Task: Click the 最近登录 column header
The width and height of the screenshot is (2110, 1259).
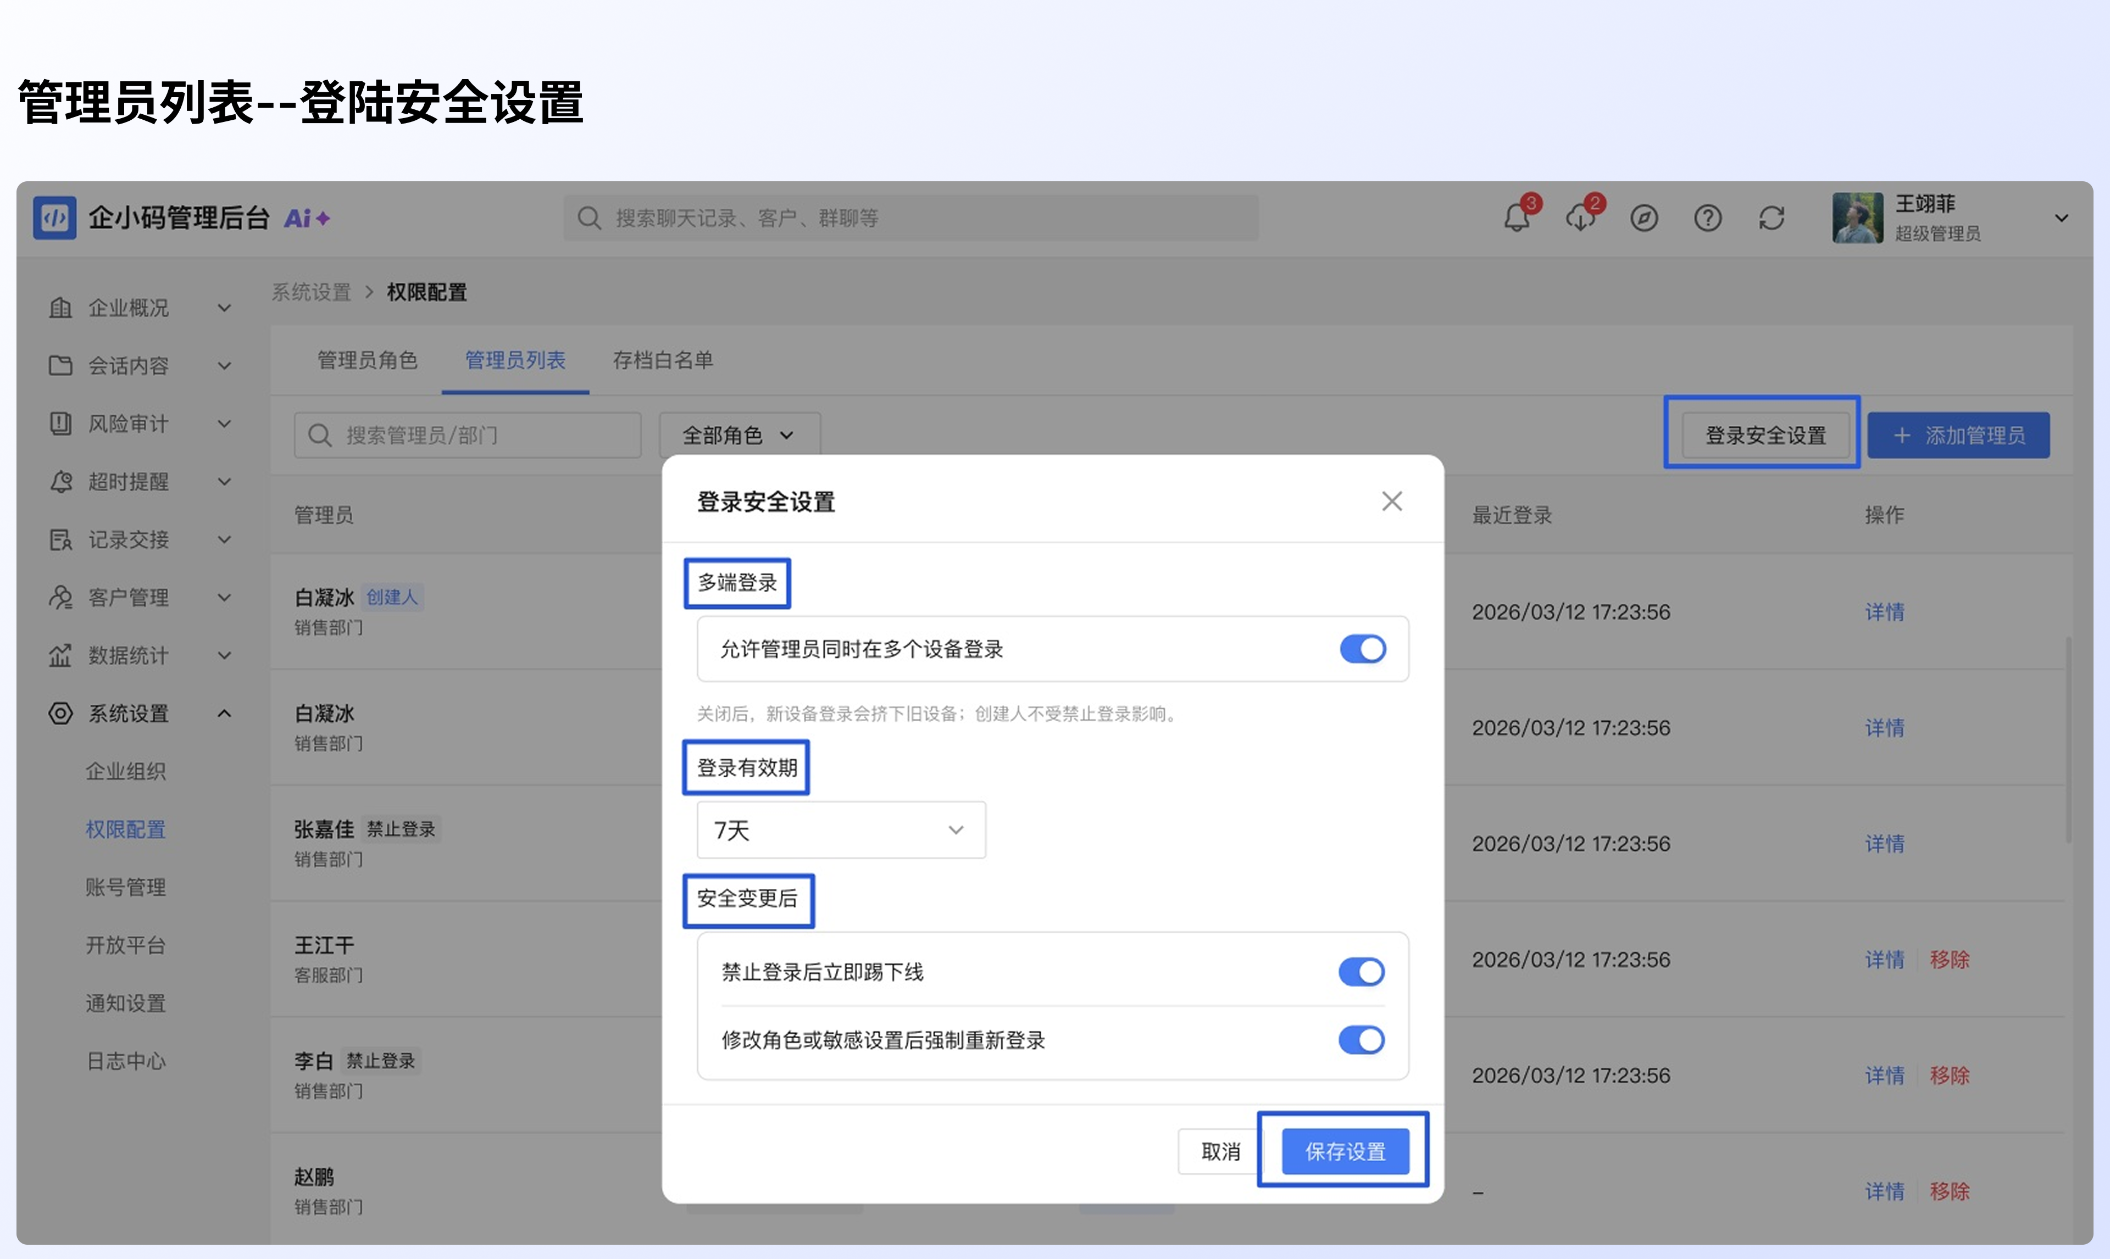Action: [1511, 515]
